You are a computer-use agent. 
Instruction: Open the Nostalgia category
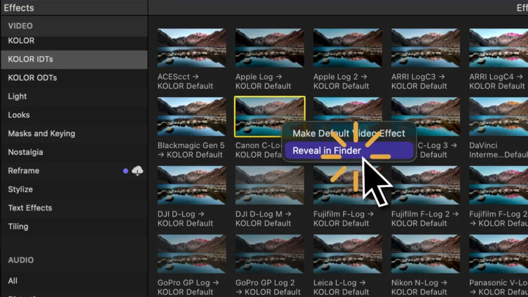74,152
